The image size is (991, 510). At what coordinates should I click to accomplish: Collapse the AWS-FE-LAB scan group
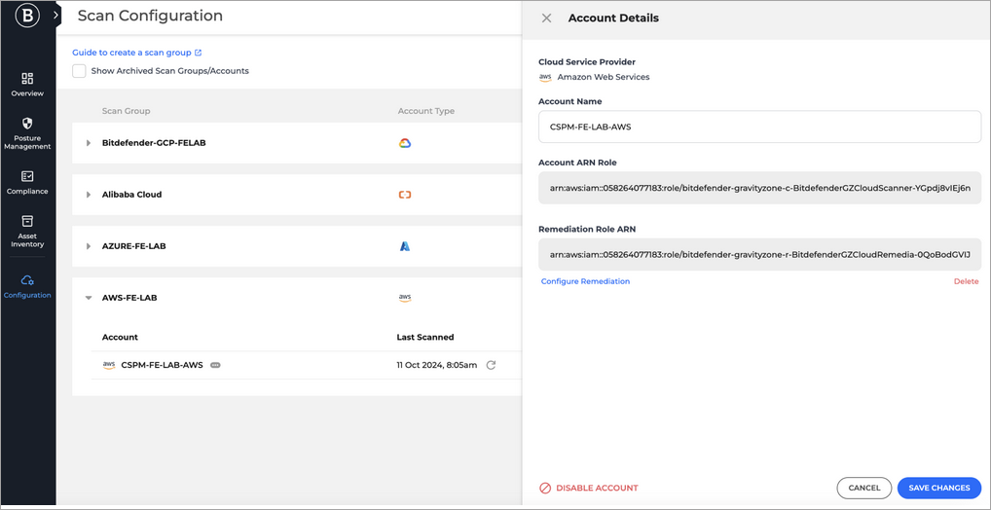(89, 298)
